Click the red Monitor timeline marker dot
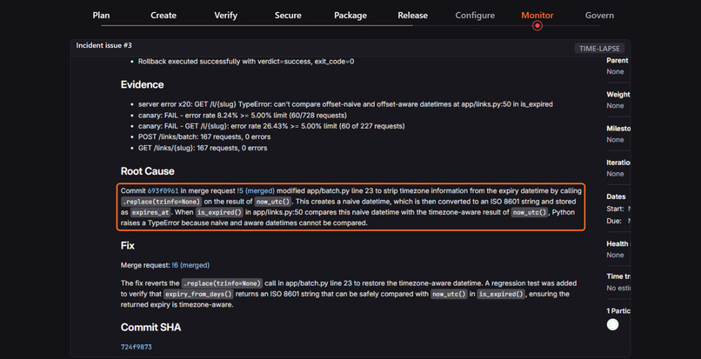Screen dimensions: 701x359 pos(537,25)
